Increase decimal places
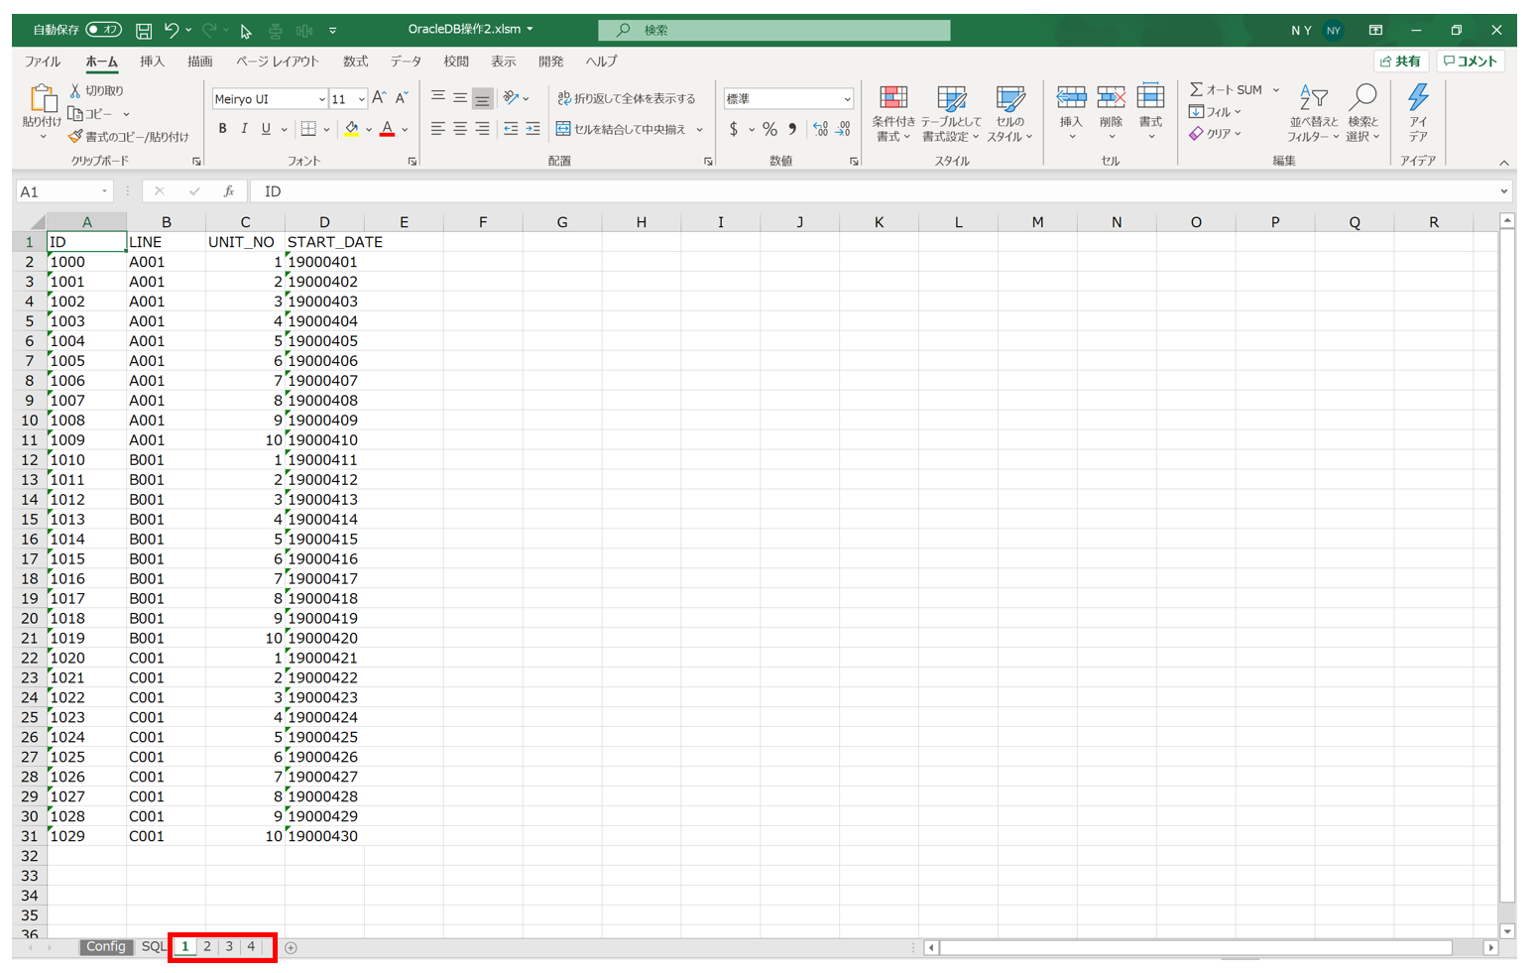 (x=820, y=129)
